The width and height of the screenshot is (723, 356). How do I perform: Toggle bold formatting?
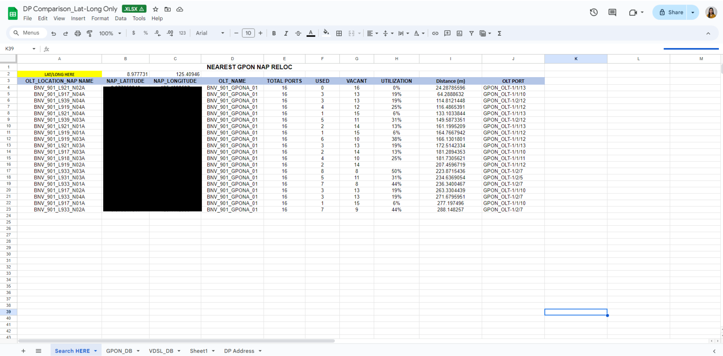(x=274, y=33)
